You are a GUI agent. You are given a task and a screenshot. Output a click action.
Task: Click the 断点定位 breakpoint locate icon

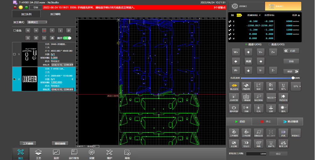point(233,87)
